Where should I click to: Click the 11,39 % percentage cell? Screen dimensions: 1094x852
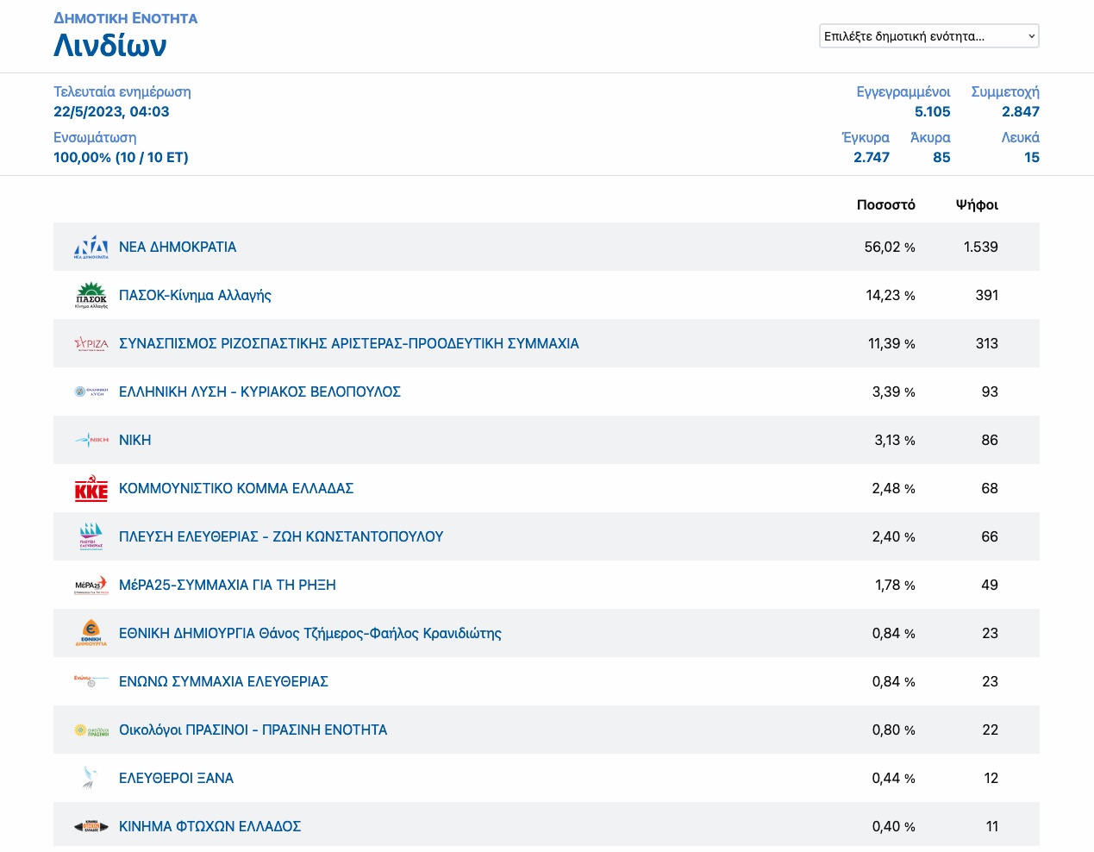tap(891, 343)
